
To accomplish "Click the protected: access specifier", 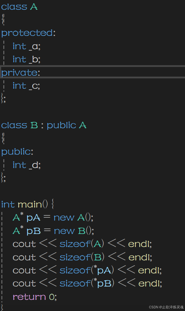I will (28, 33).
